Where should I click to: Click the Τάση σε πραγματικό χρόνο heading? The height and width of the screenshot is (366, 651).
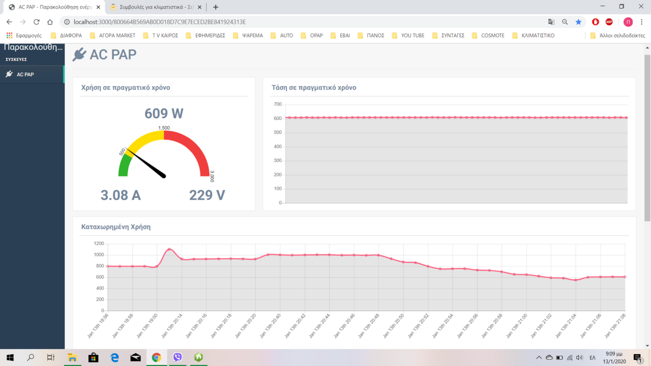click(x=314, y=87)
